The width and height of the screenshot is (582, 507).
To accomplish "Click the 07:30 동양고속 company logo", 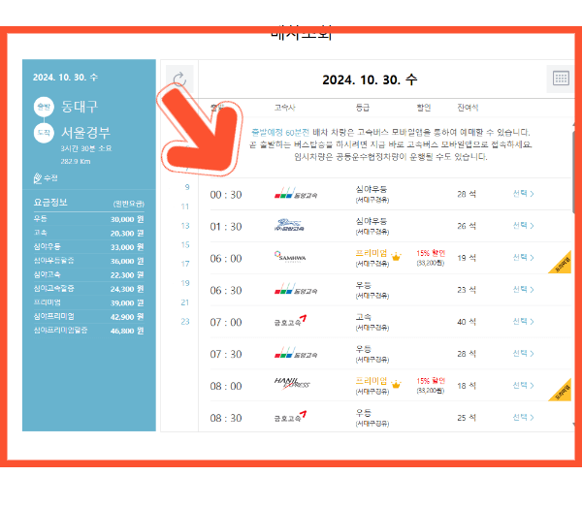I will click(x=296, y=352).
